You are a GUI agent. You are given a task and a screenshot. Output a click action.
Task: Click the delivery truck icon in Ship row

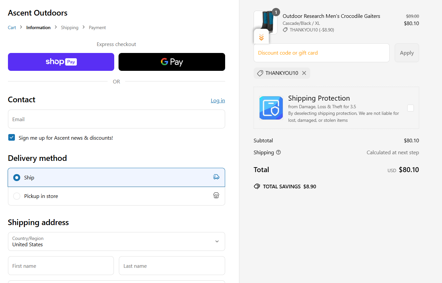click(x=216, y=177)
